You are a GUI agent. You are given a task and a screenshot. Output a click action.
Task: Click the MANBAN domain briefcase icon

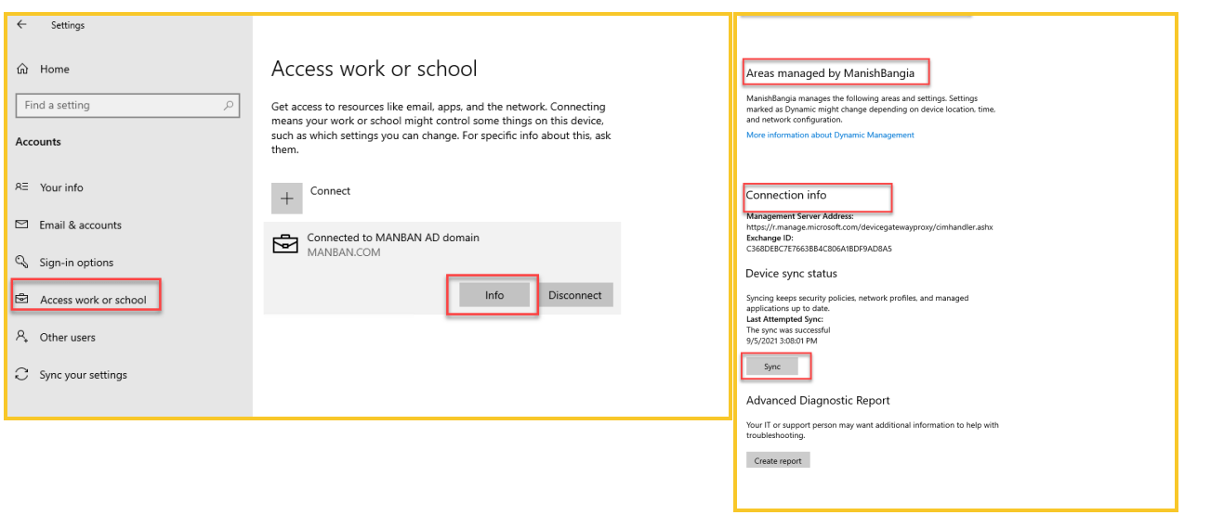click(285, 244)
